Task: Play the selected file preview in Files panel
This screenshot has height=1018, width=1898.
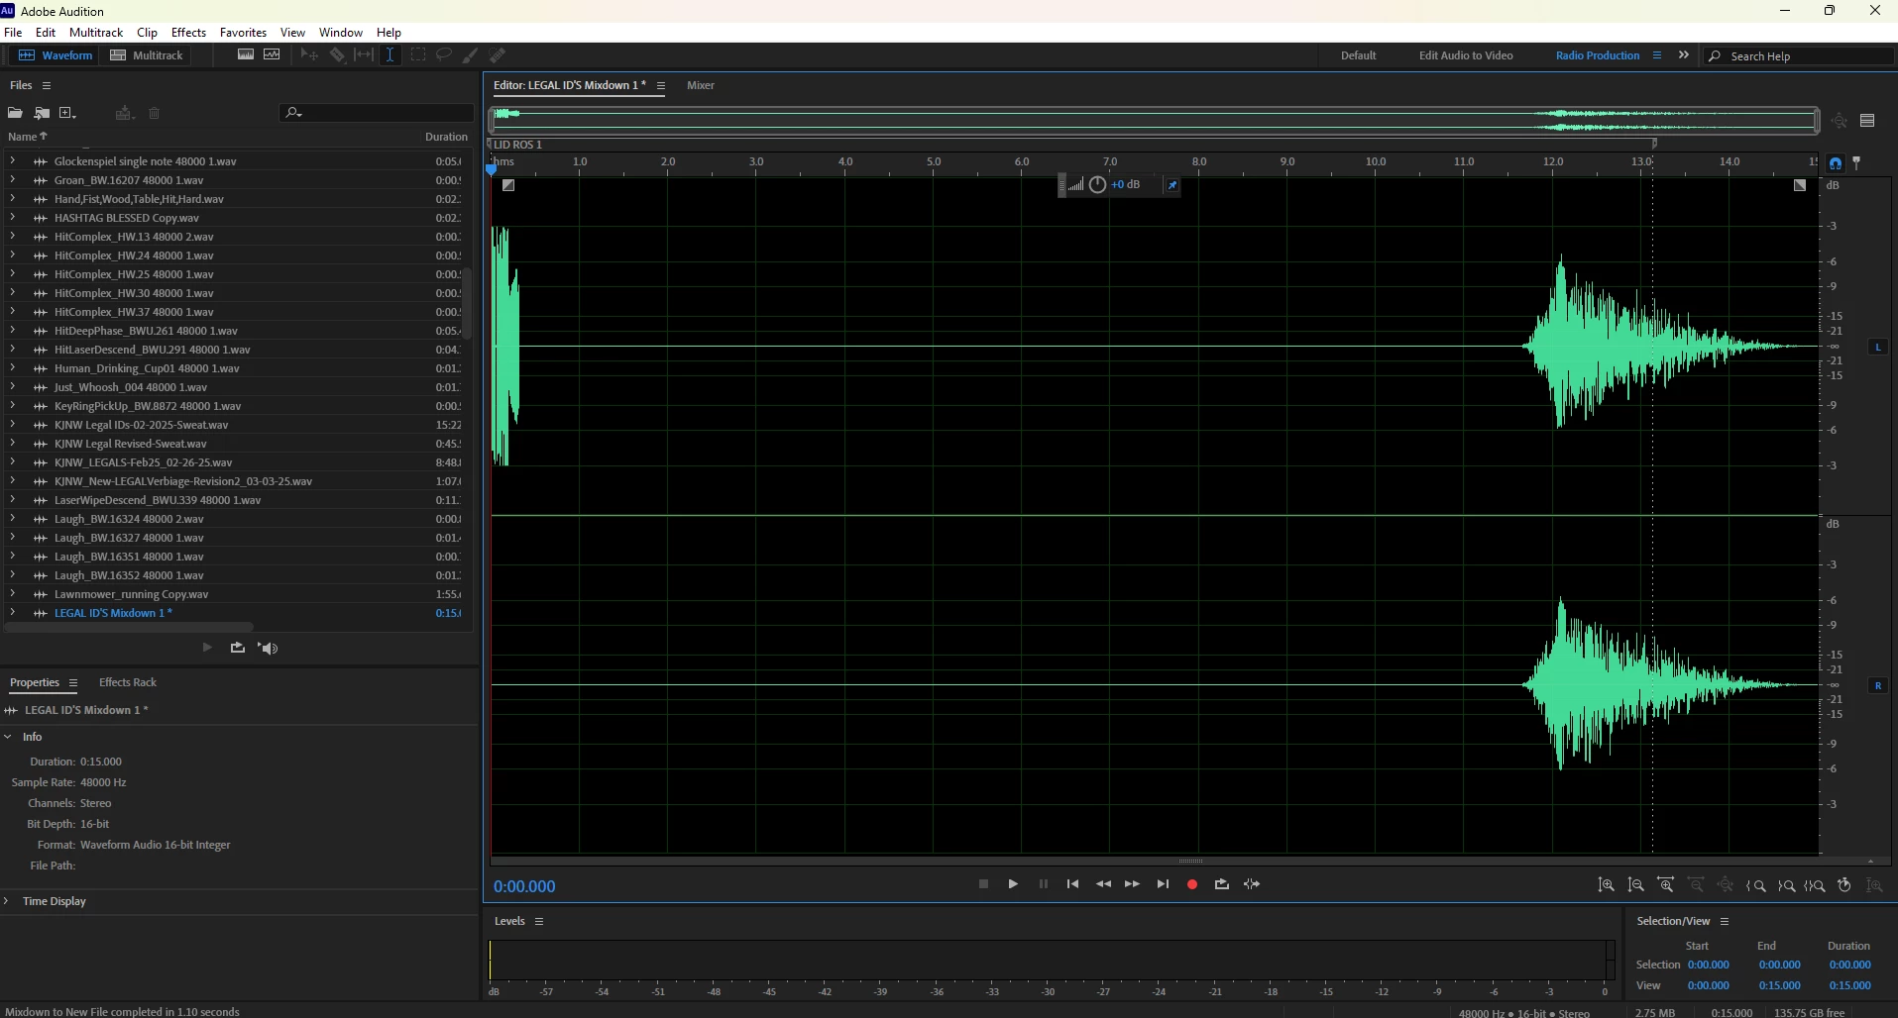Action: (207, 648)
